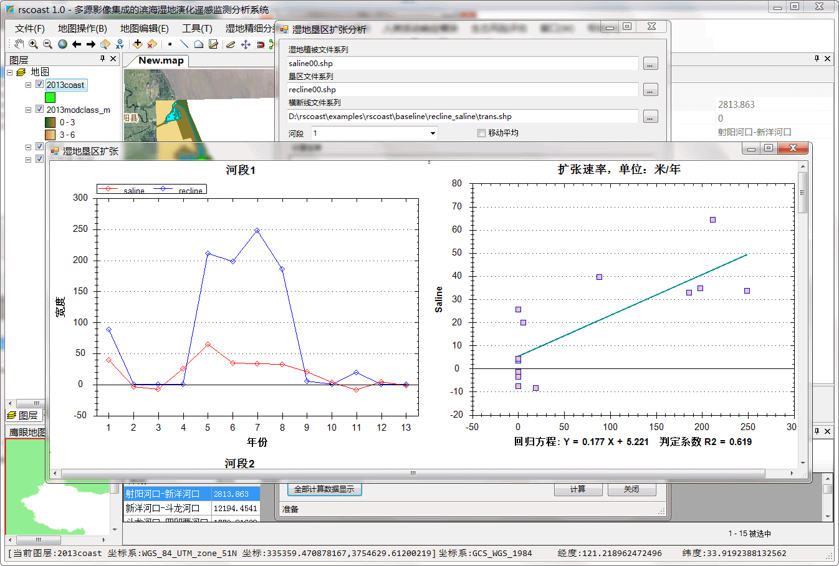The height and width of the screenshot is (566, 839).
Task: Toggle the bottom layer checkbox in layer tree
Action: coord(39,160)
